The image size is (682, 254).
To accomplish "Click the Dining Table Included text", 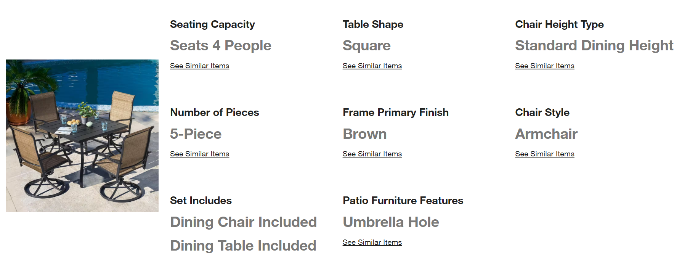I will click(243, 246).
